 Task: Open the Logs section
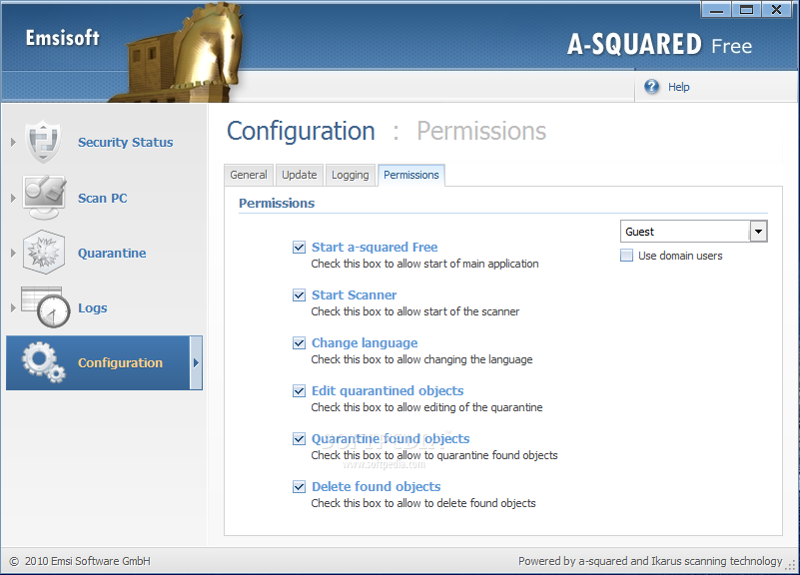(x=92, y=308)
